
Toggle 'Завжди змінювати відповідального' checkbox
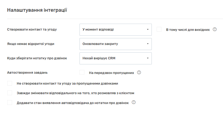click(10, 93)
